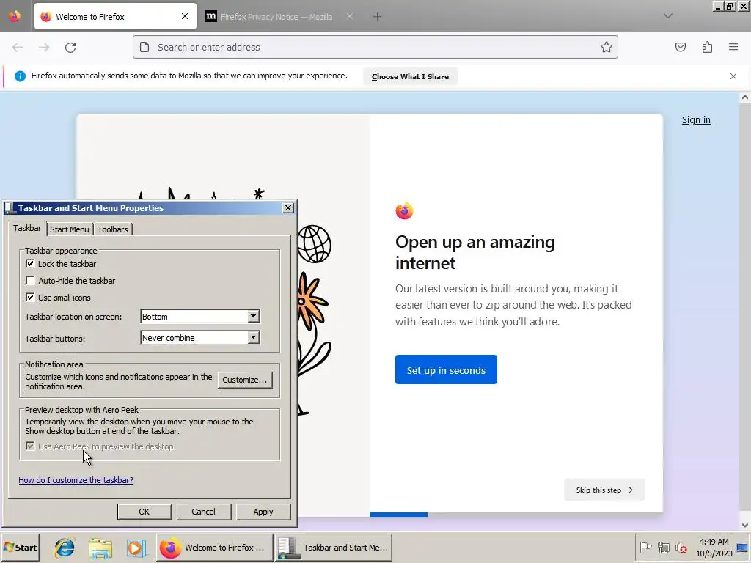
Task: Open the Firefox hamburger application menu
Action: [x=733, y=47]
